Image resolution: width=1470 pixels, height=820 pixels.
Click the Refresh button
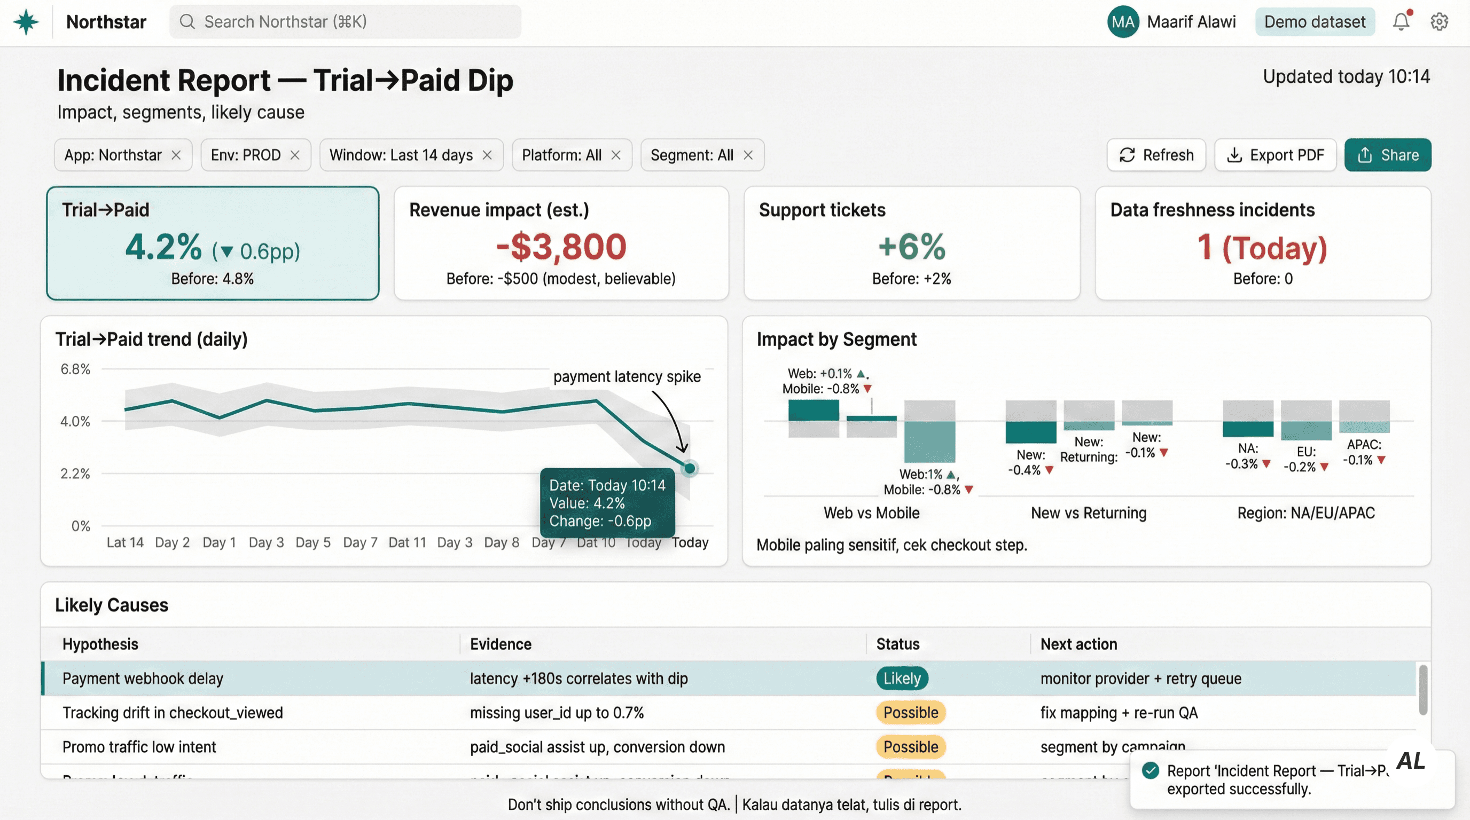click(x=1156, y=155)
